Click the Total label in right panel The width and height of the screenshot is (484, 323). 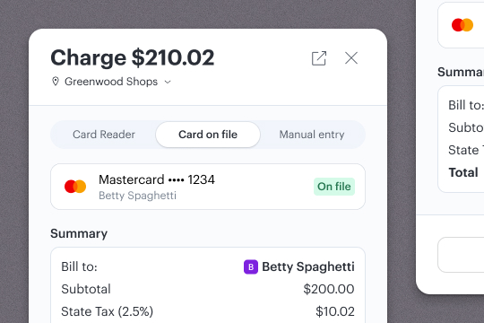point(463,172)
